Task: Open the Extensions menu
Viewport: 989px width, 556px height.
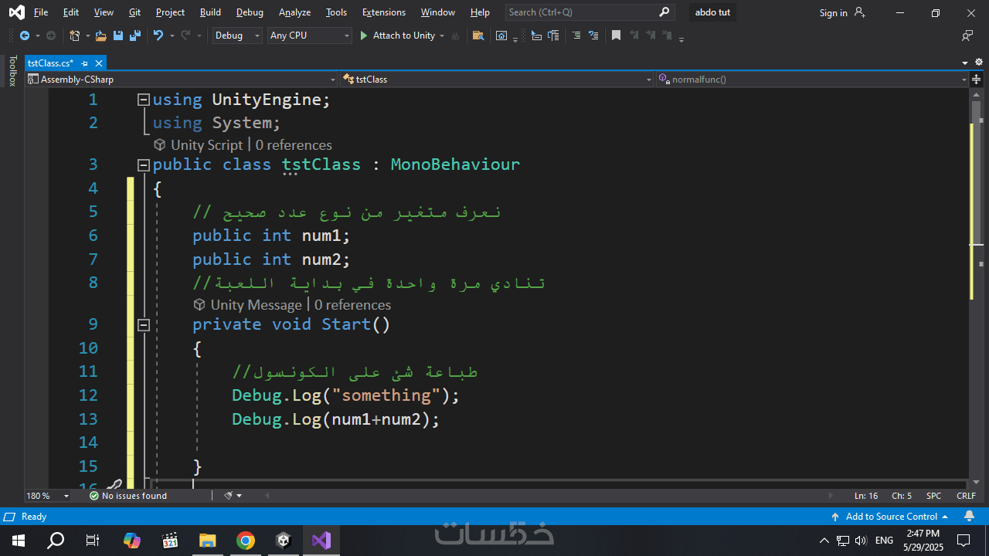Action: [x=383, y=12]
